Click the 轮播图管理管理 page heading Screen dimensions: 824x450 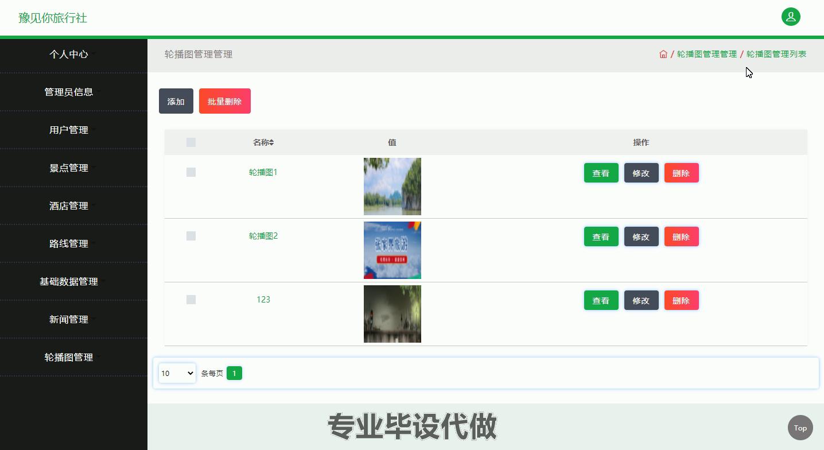(x=199, y=55)
